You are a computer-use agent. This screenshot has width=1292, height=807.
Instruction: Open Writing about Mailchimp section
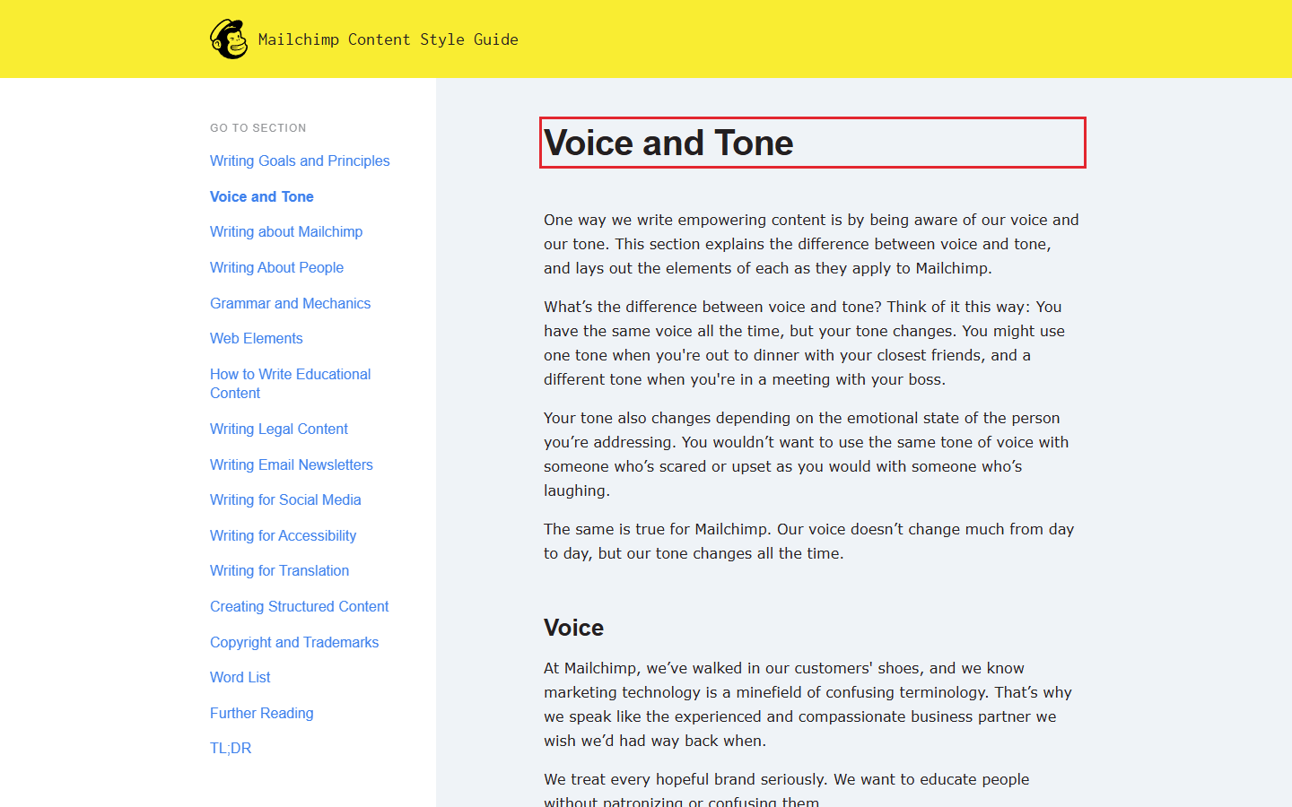pos(286,231)
